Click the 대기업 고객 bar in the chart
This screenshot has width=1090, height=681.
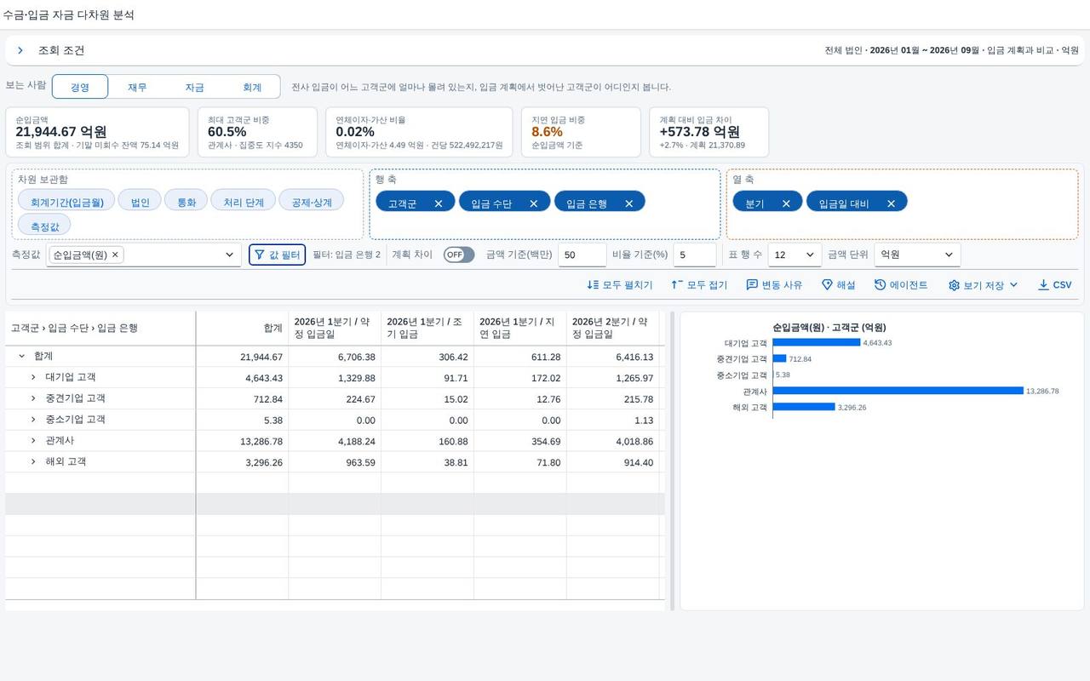[817, 342]
